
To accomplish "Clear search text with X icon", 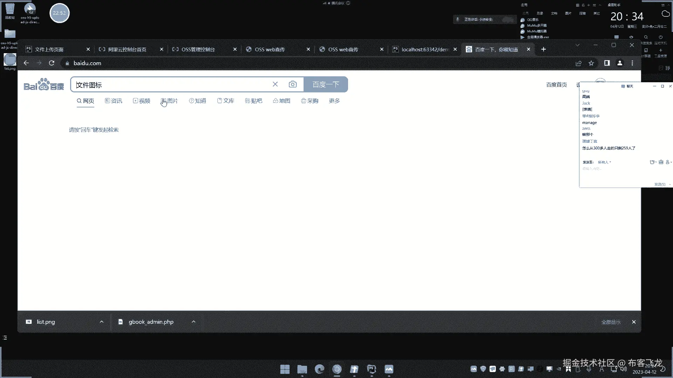I will [x=275, y=84].
